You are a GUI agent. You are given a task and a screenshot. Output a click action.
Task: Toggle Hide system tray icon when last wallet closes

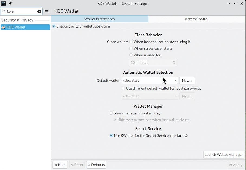pos(115,120)
